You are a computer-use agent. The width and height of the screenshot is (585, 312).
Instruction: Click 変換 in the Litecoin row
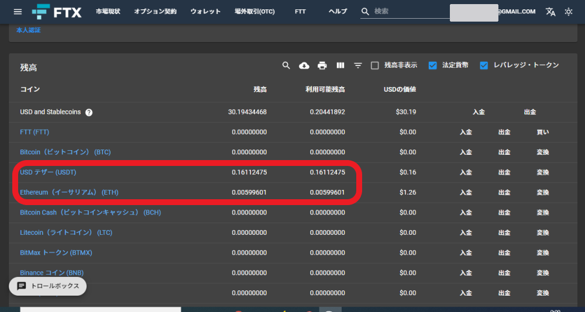543,233
